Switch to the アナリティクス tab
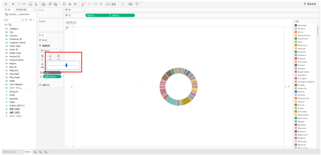Image resolution: width=321 pixels, height=155 pixels. 21,10
